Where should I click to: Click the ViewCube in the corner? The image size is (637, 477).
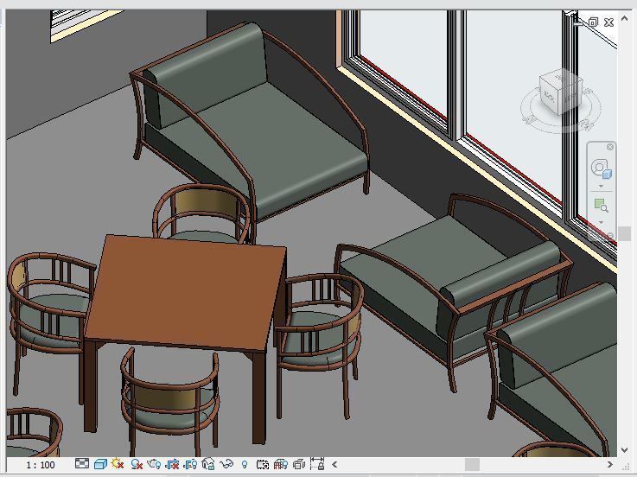click(x=559, y=92)
